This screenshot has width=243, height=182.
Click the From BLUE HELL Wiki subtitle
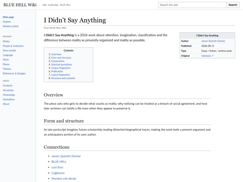coord(55,28)
